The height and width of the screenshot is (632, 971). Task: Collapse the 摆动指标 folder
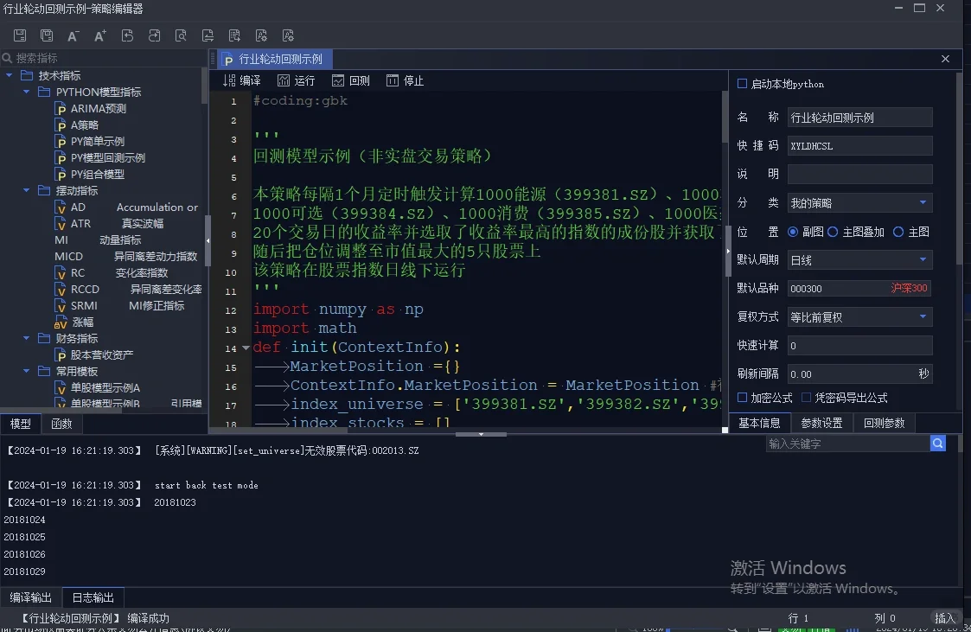26,190
